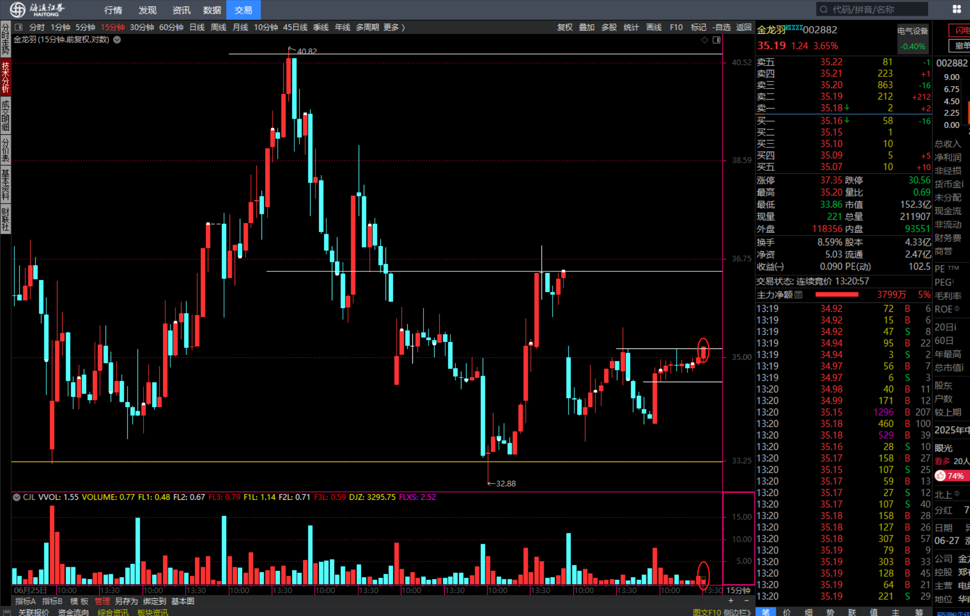Click the minus zoom-out icon below chart
Viewport: 970px width, 616px height.
click(x=746, y=601)
